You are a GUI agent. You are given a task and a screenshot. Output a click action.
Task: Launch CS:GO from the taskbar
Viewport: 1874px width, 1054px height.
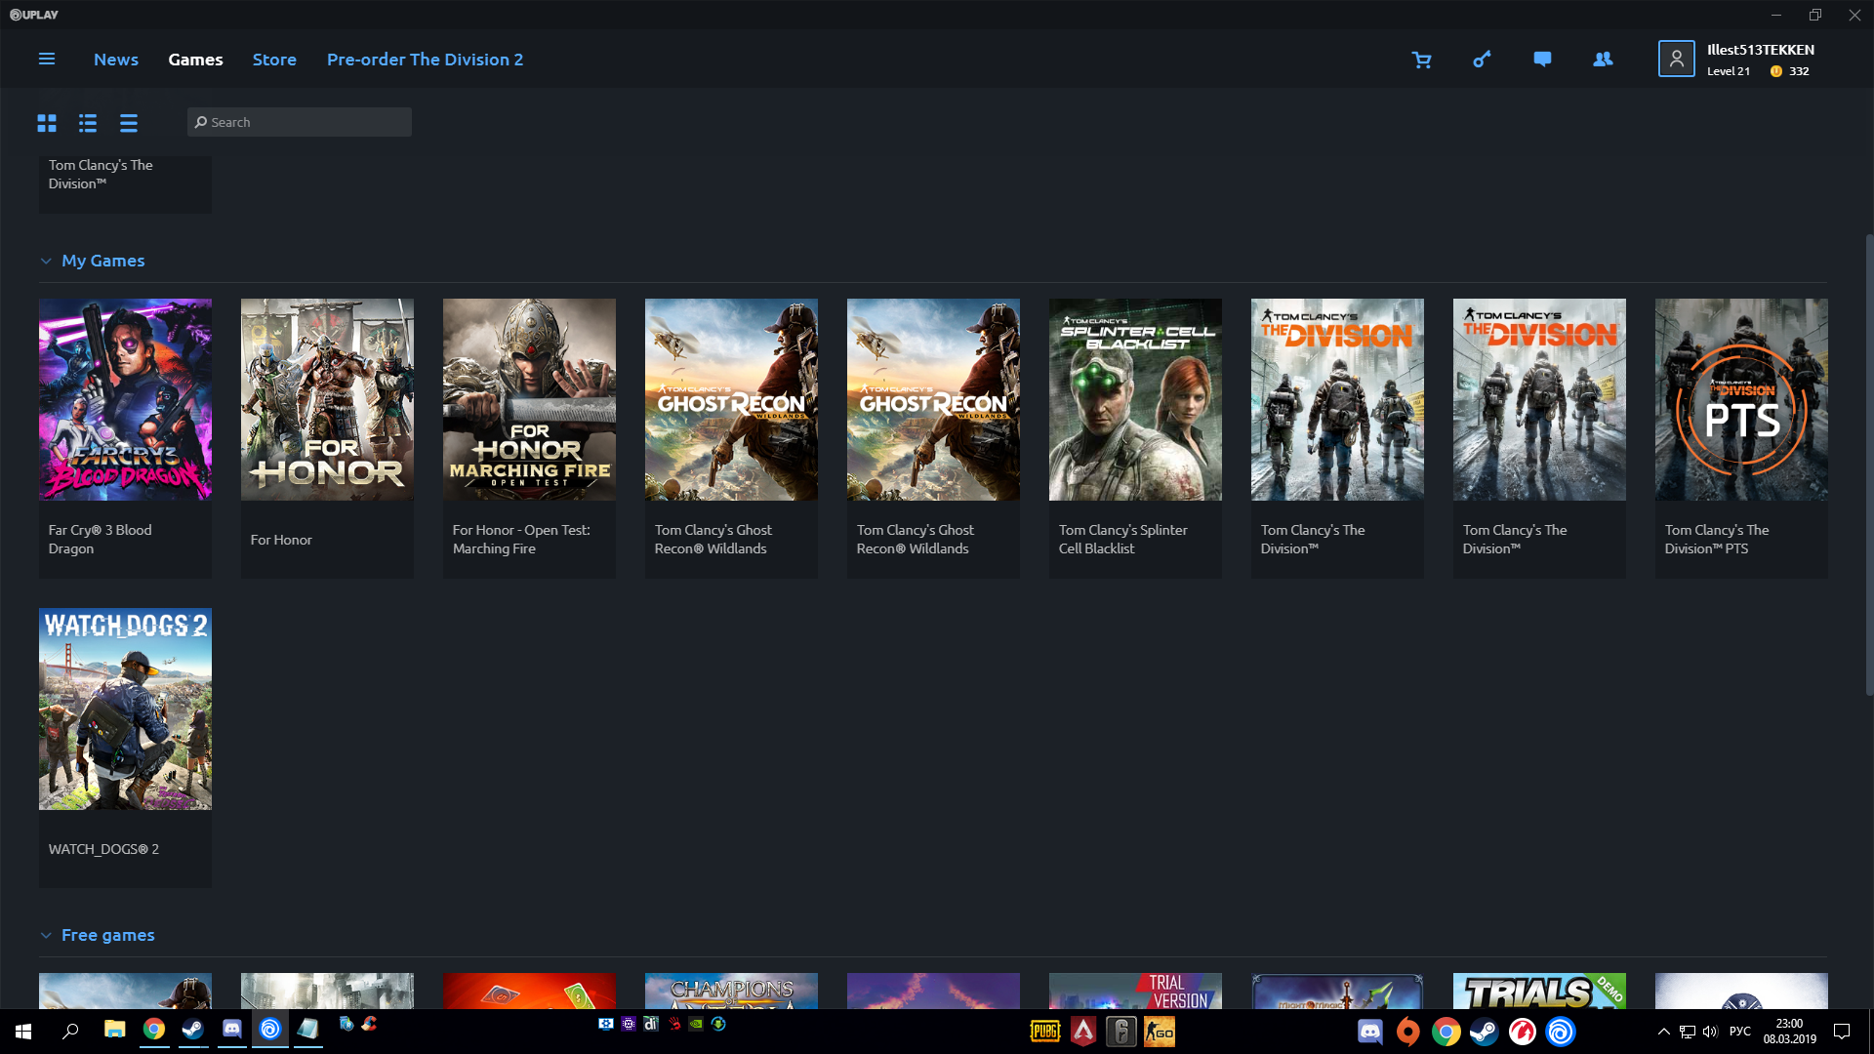pyautogui.click(x=1160, y=1032)
